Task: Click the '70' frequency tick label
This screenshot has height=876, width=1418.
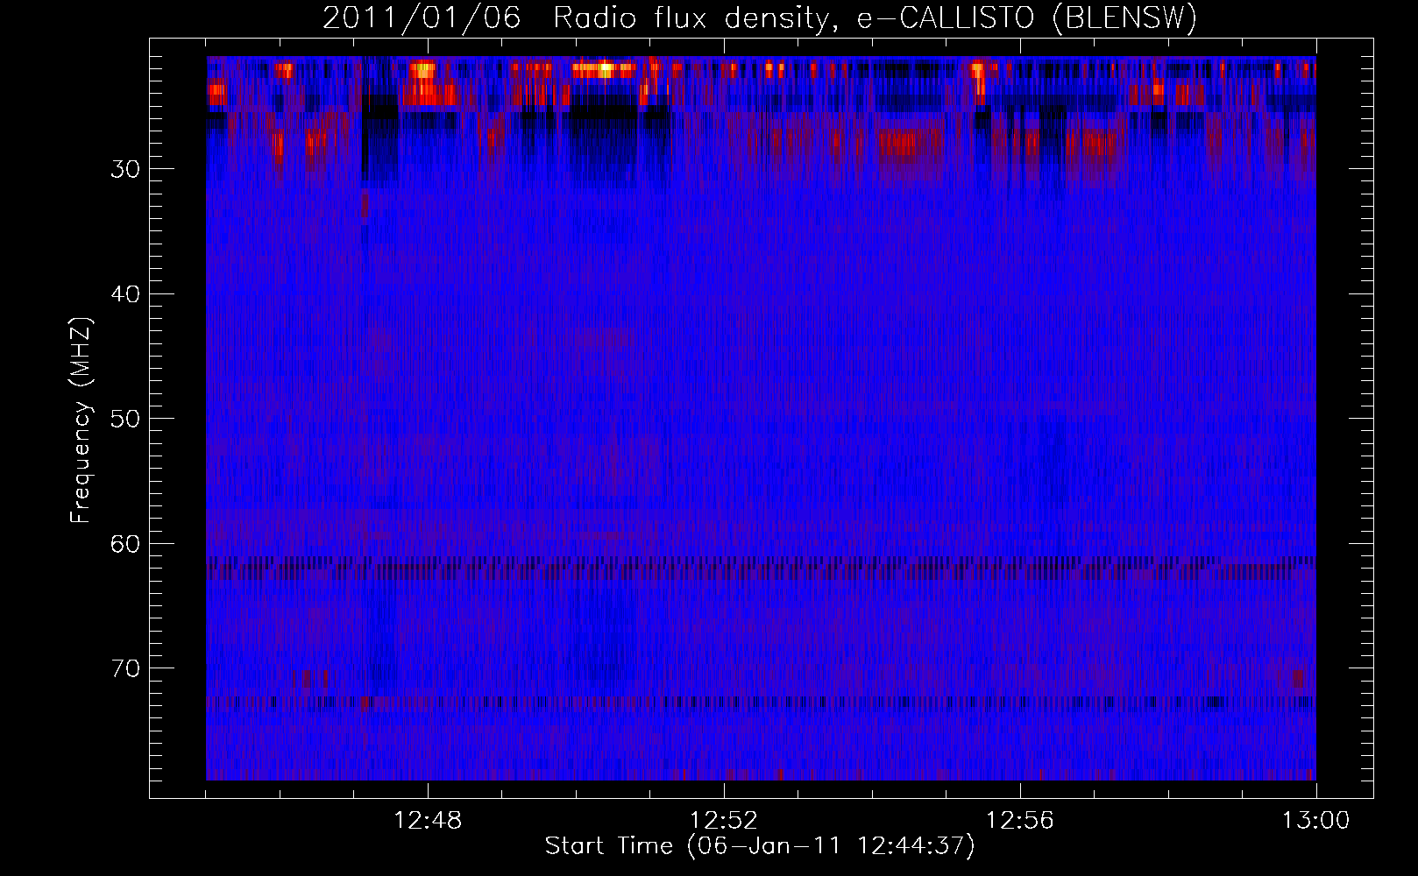Action: point(125,668)
